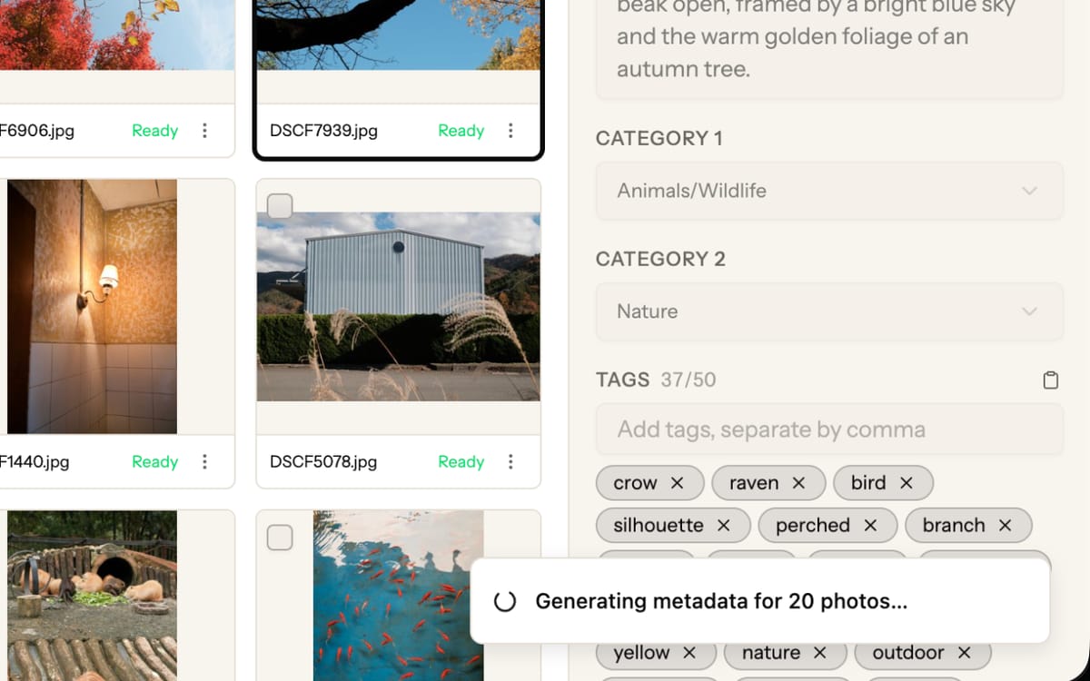This screenshot has width=1090, height=681.
Task: Open the three-dot menu for DSCF5078.jpg
Action: point(510,461)
